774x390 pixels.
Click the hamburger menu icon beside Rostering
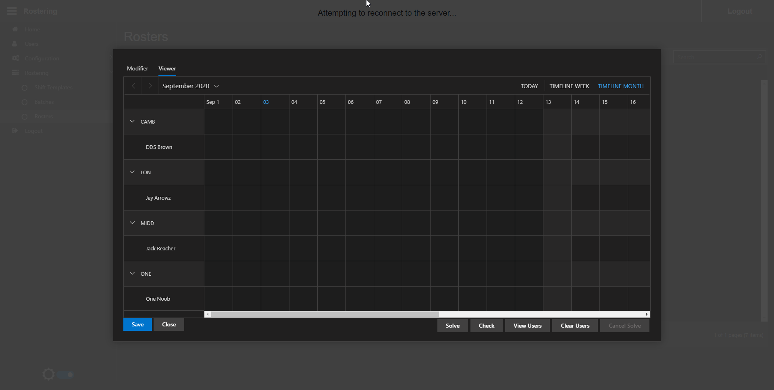coord(12,11)
